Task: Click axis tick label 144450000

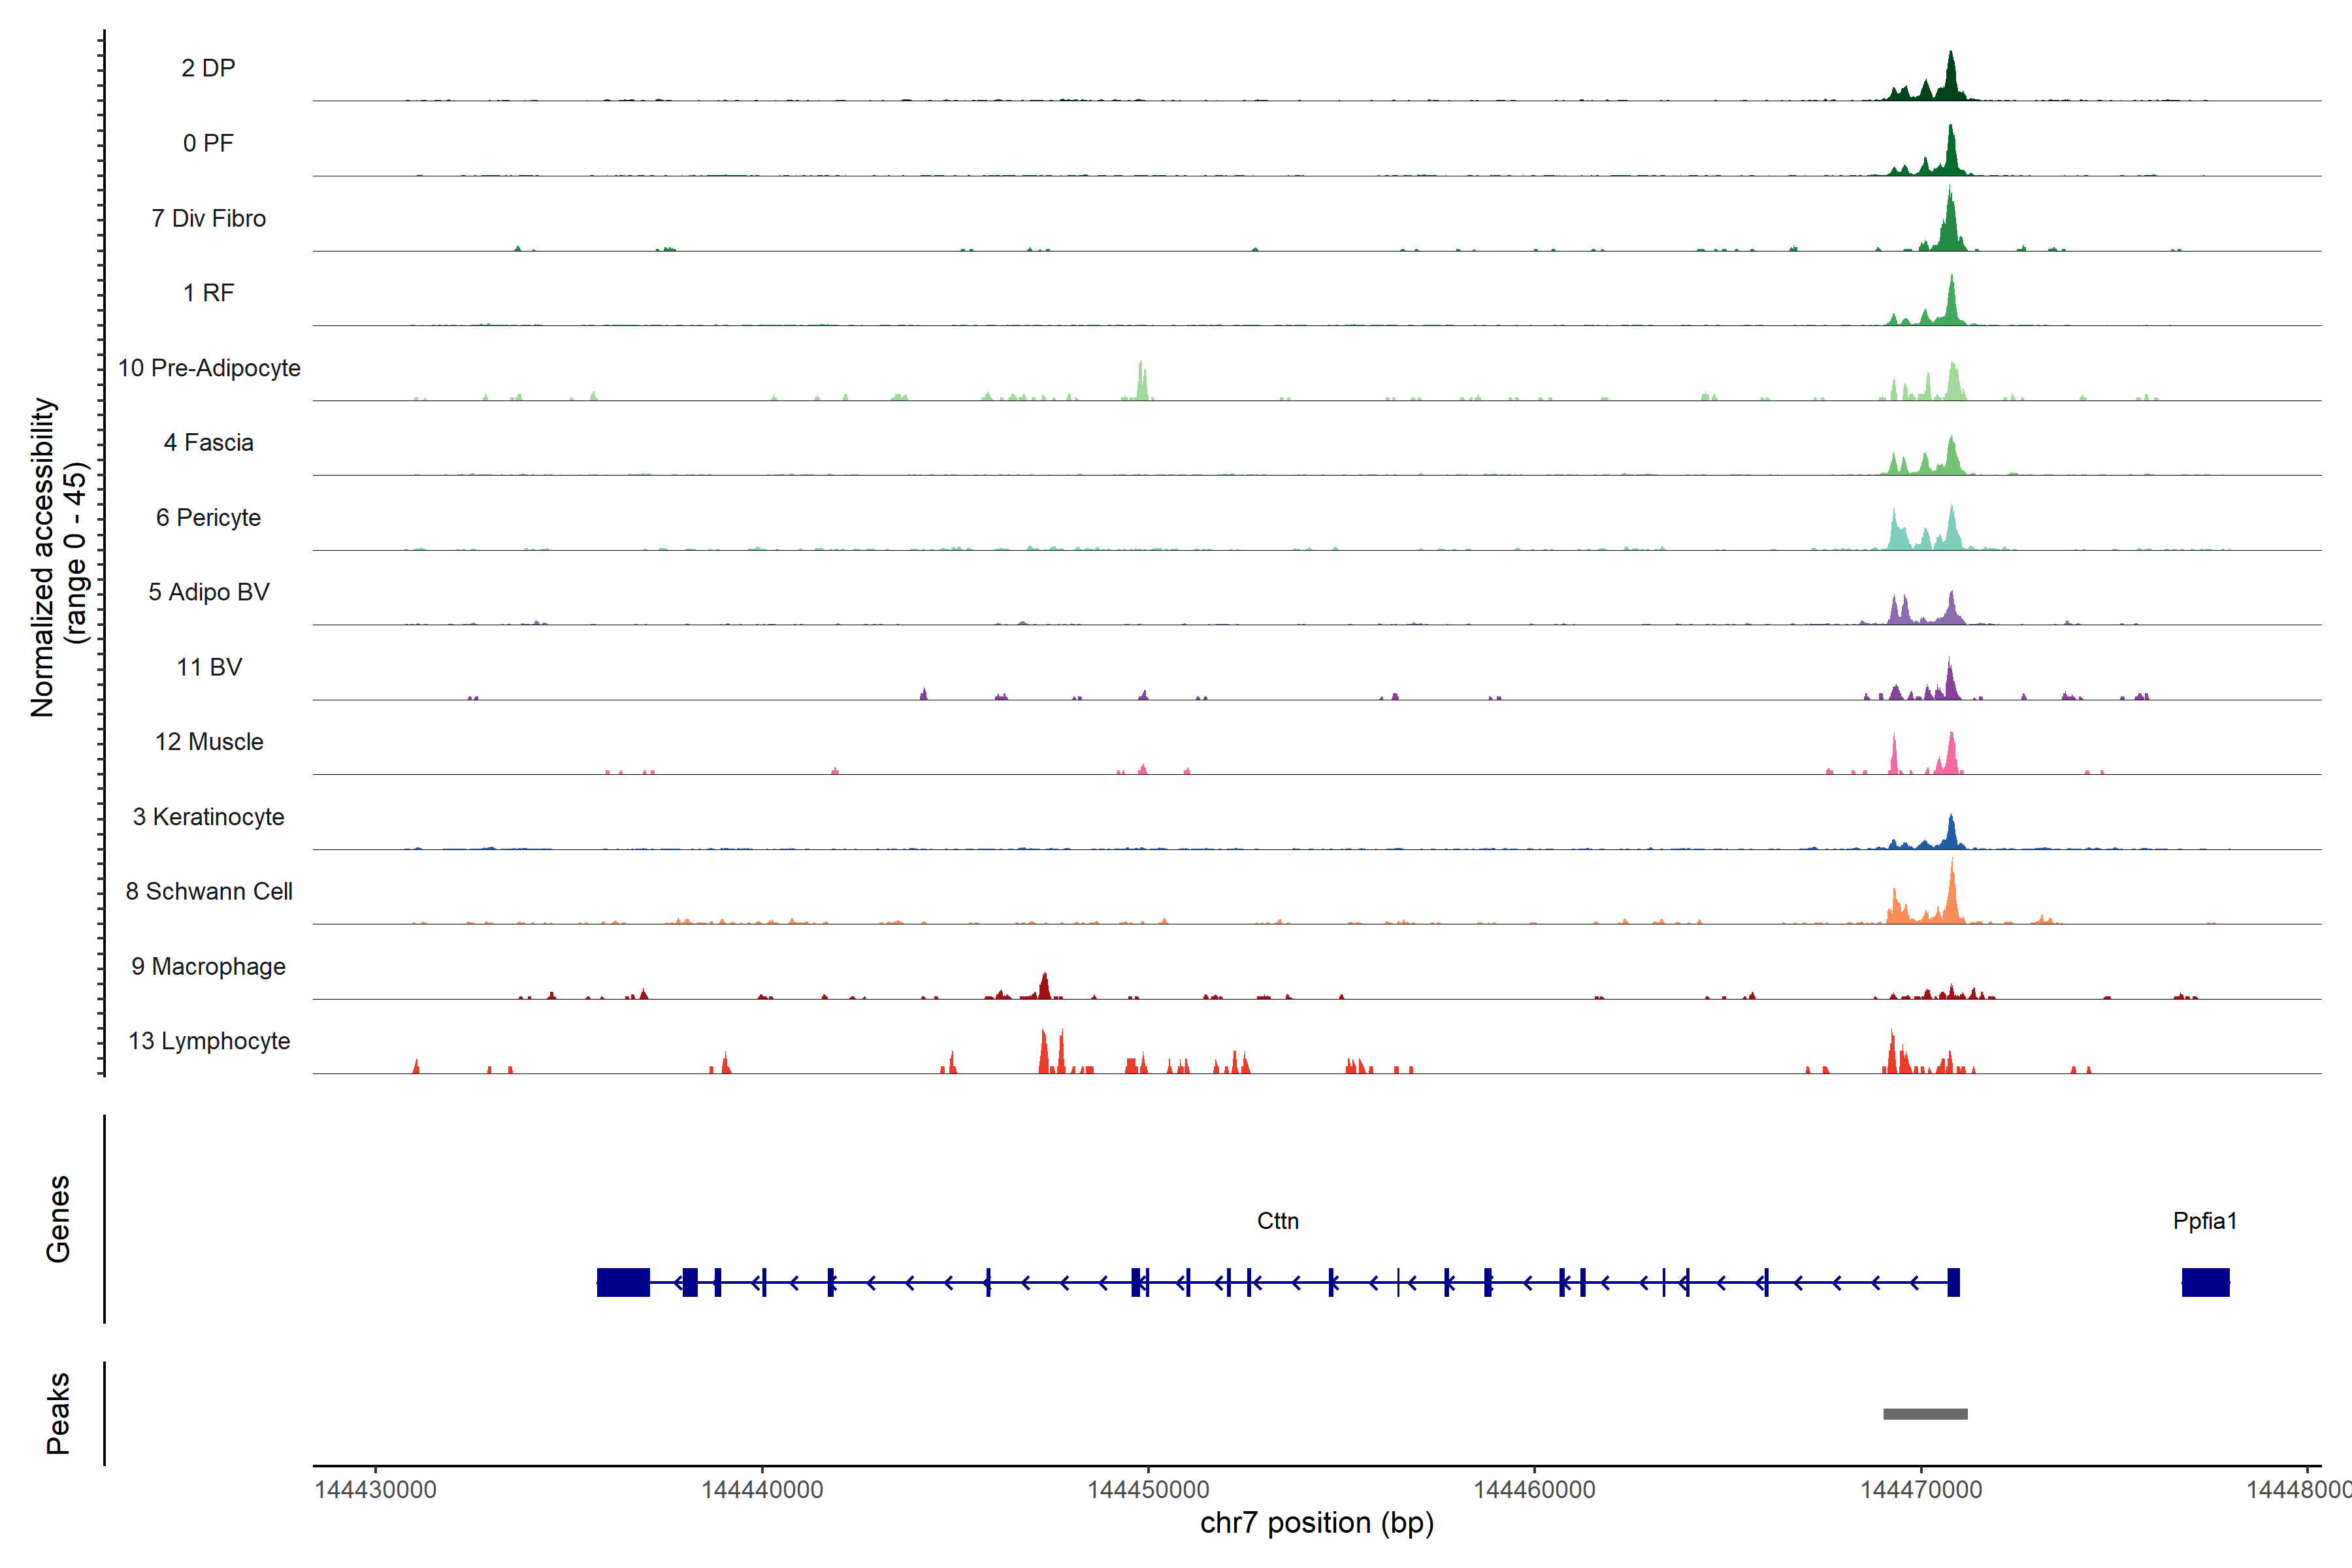Action: (x=1148, y=1489)
